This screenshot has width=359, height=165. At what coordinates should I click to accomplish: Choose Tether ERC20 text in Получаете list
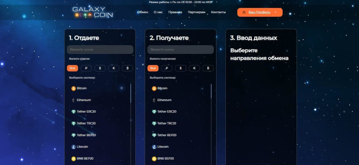pyautogui.click(x=167, y=111)
